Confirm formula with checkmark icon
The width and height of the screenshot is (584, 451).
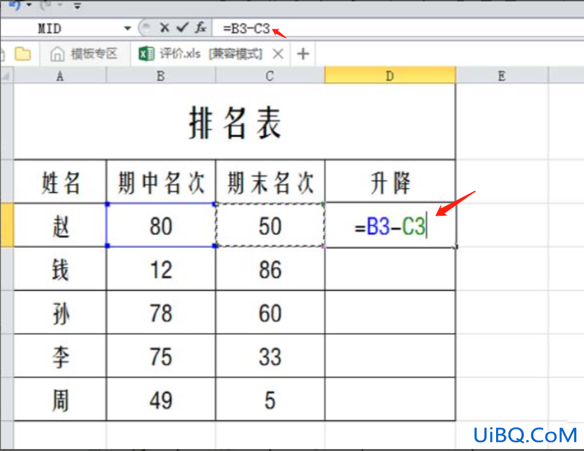coord(182,27)
